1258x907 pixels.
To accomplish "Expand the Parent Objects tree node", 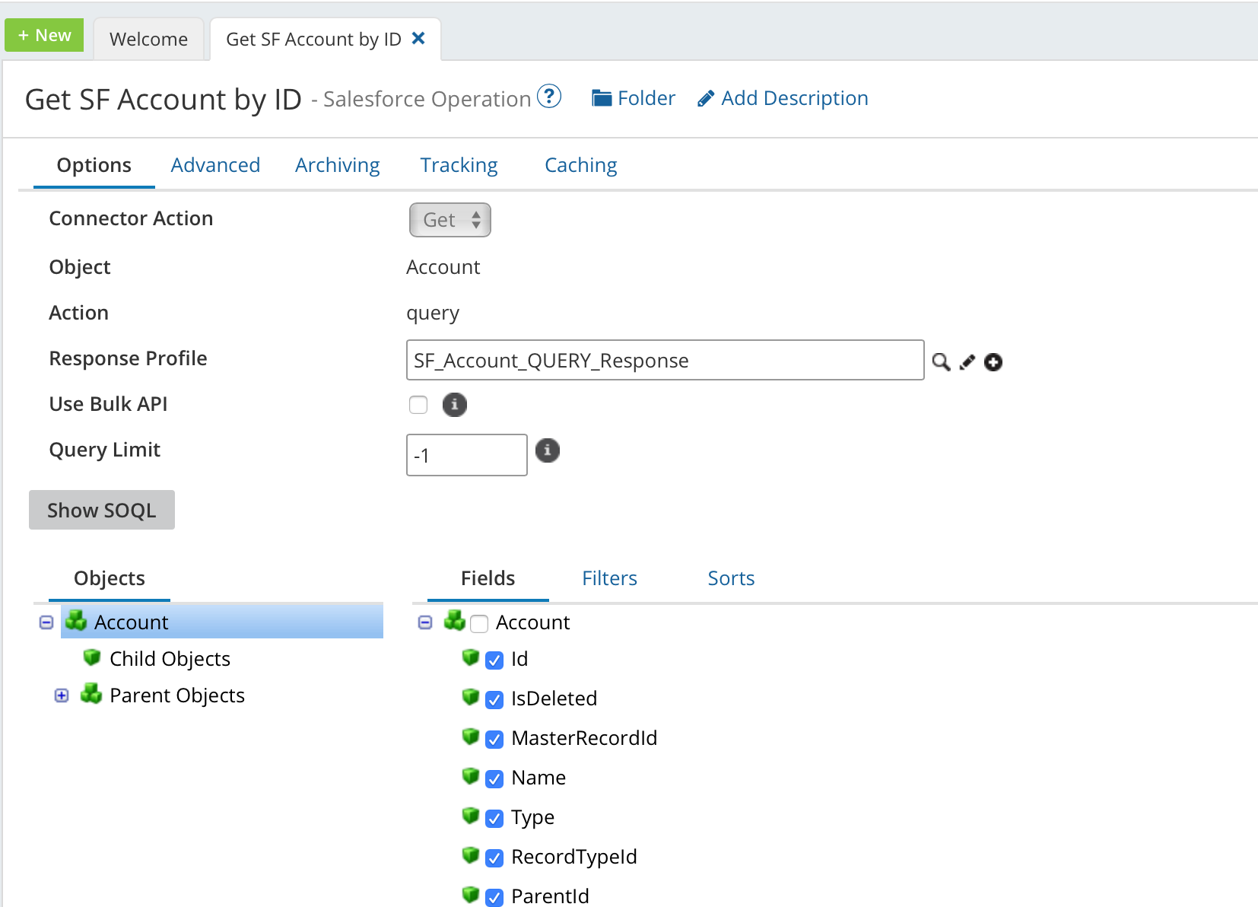I will tap(62, 695).
